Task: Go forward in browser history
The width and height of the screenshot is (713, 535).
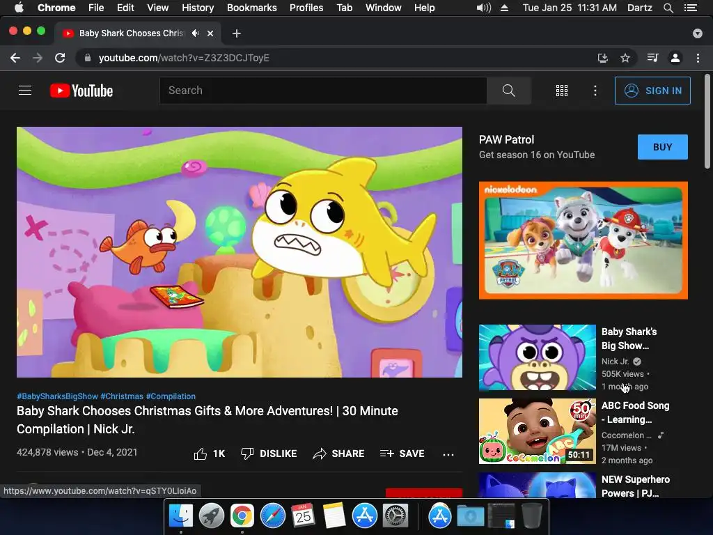Action: (x=38, y=58)
